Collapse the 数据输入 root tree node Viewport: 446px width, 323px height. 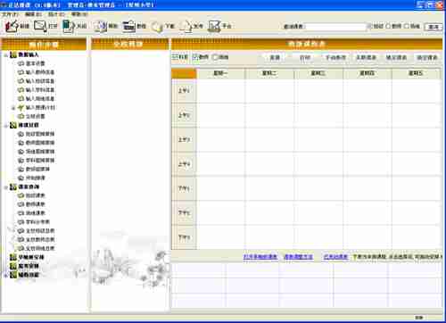(x=5, y=55)
